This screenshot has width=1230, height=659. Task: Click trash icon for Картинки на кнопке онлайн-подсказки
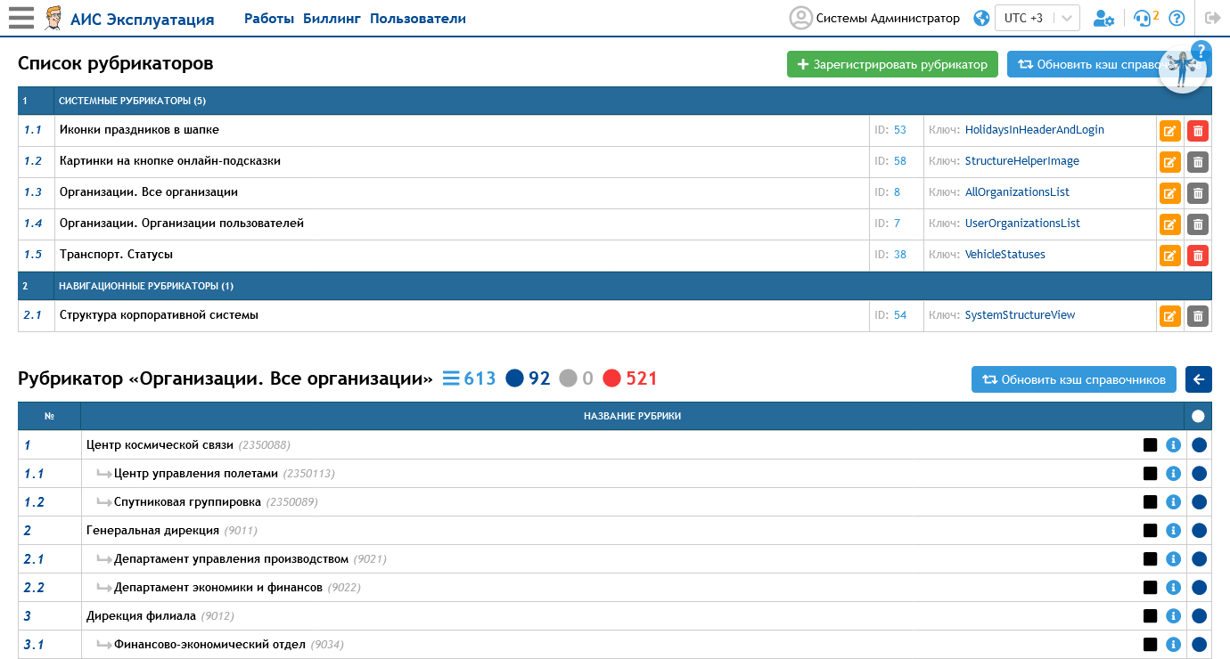[1198, 162]
